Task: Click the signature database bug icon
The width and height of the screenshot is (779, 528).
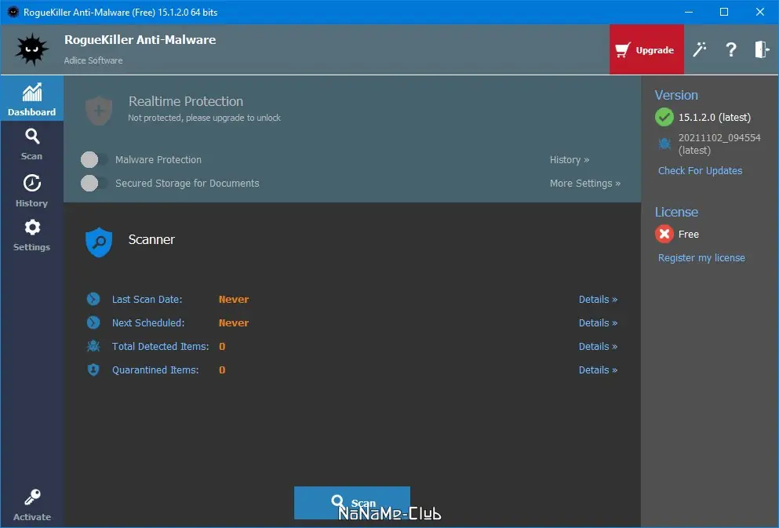Action: pos(664,144)
